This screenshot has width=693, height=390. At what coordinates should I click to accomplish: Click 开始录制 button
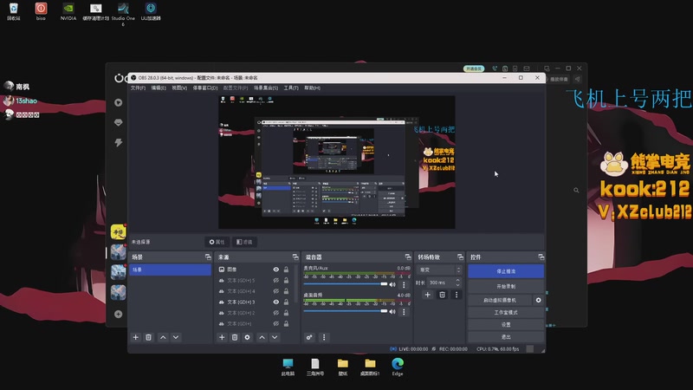point(506,287)
